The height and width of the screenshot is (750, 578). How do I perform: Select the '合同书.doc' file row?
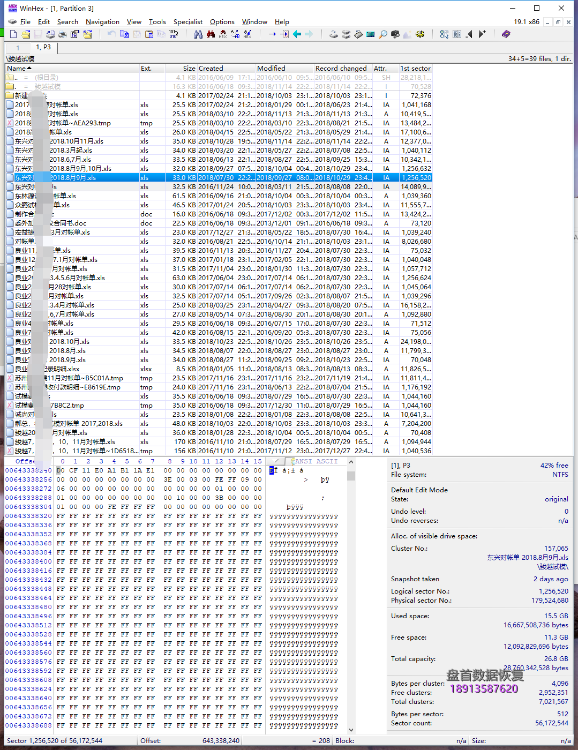(219, 223)
